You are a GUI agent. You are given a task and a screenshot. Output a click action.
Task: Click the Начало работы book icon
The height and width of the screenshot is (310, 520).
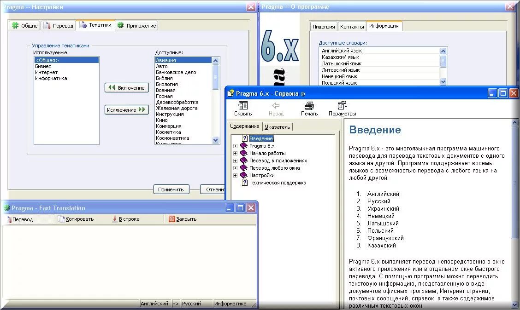tap(244, 153)
